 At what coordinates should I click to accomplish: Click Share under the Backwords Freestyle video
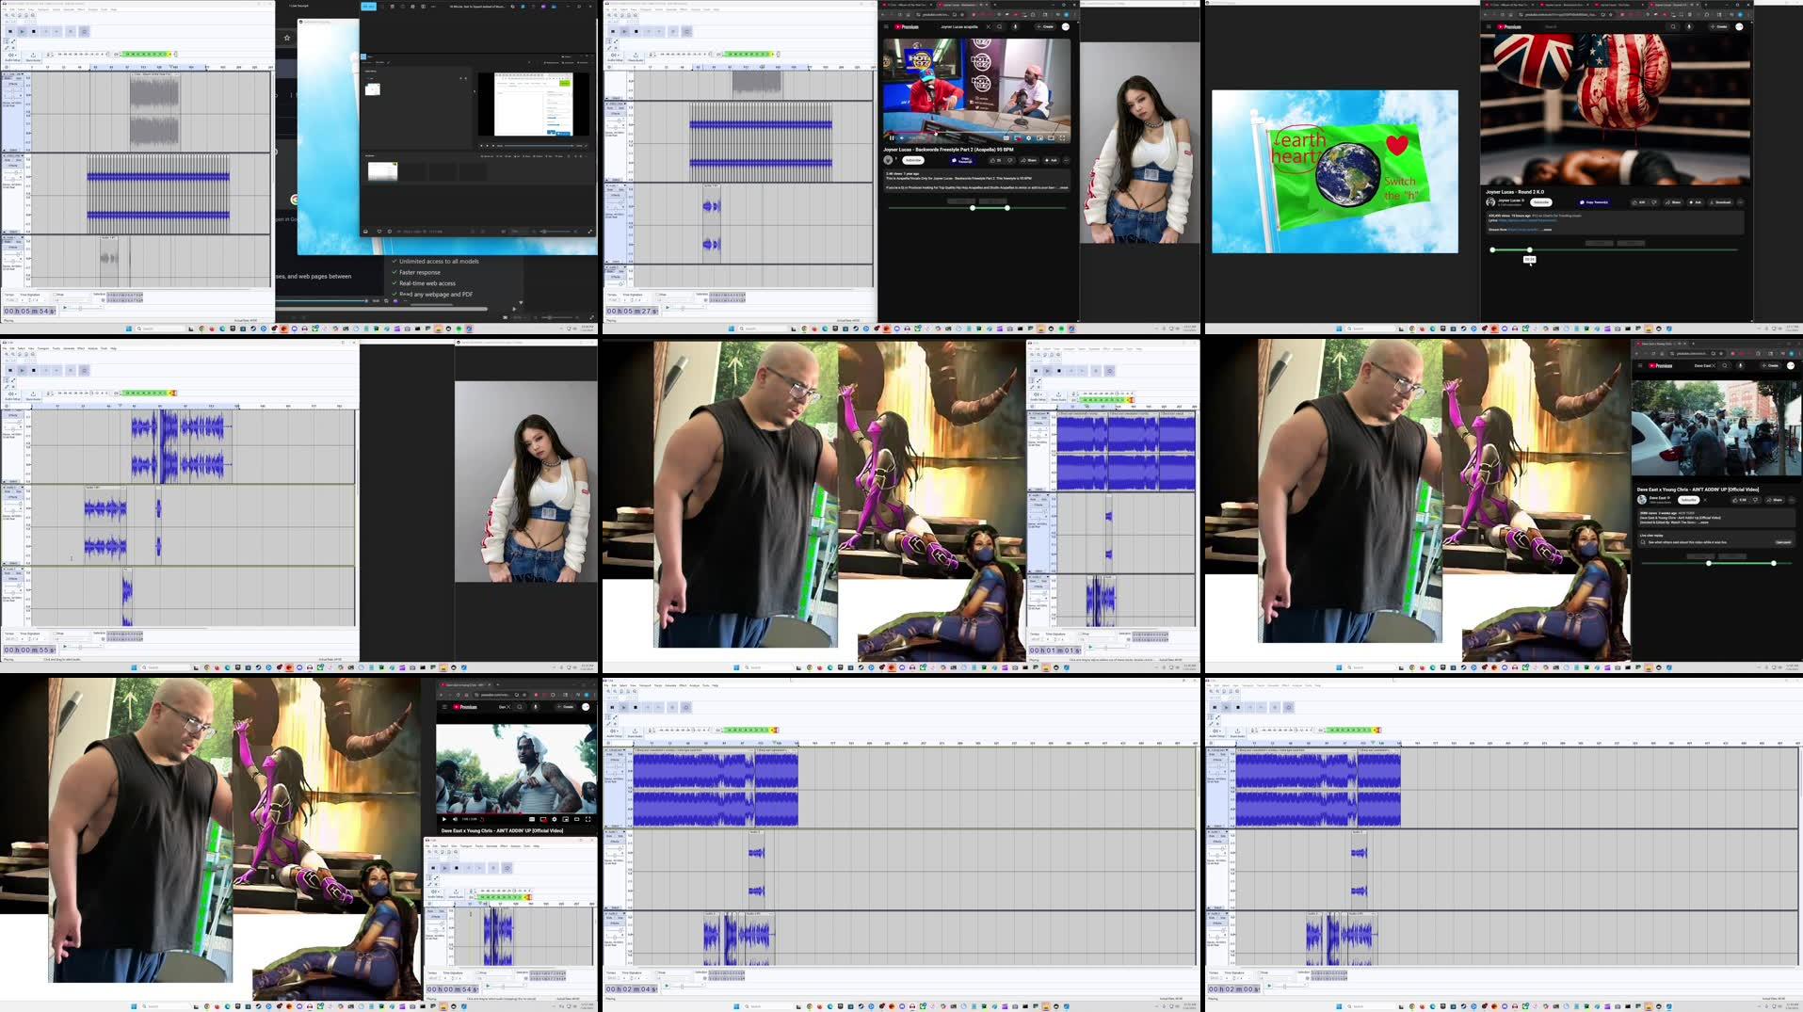1030,160
